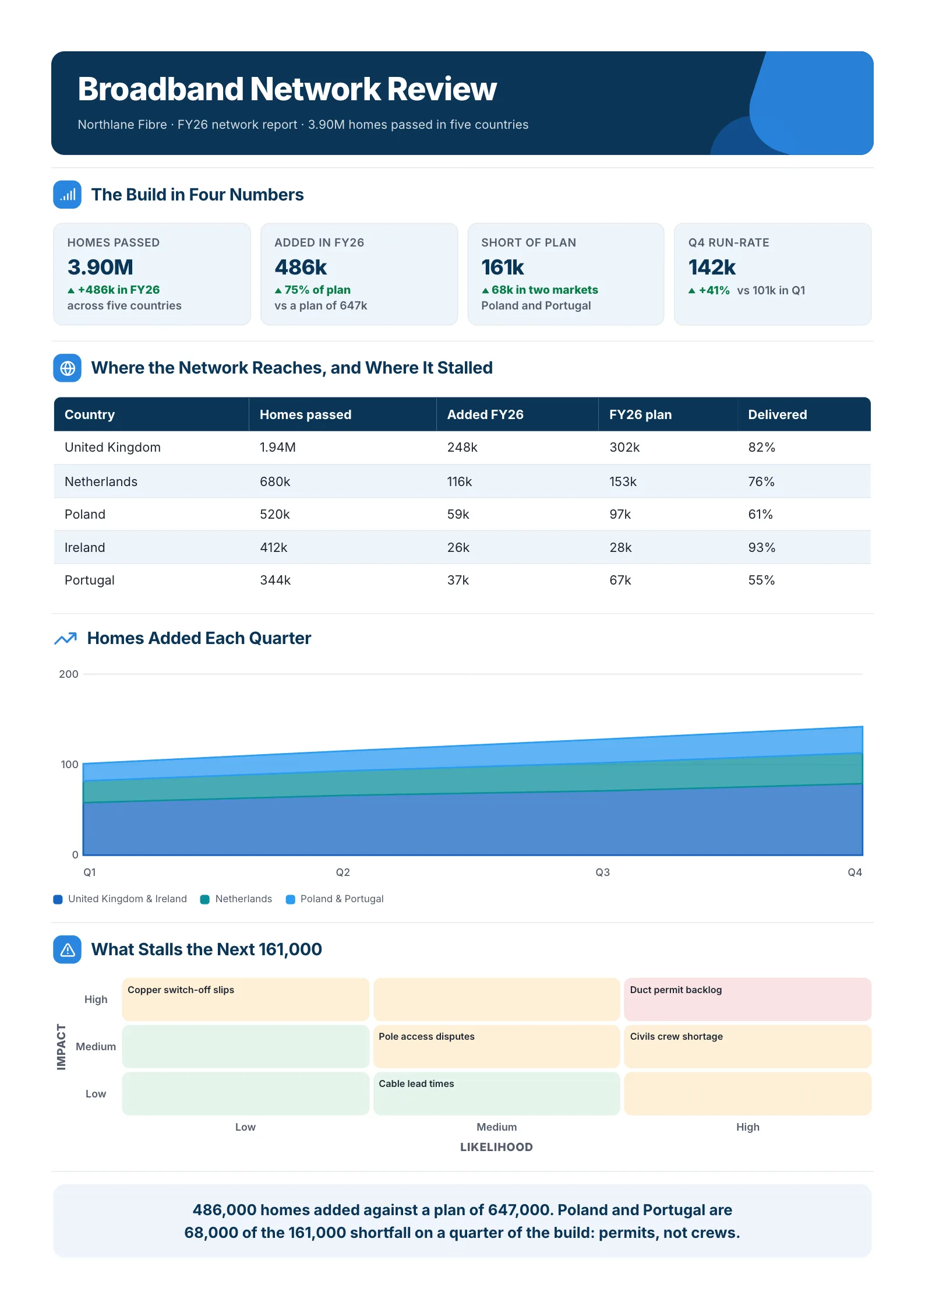Viewport: 925px width, 1309px height.
Task: Select the 153k FY26 plan cell
Action: (x=623, y=481)
